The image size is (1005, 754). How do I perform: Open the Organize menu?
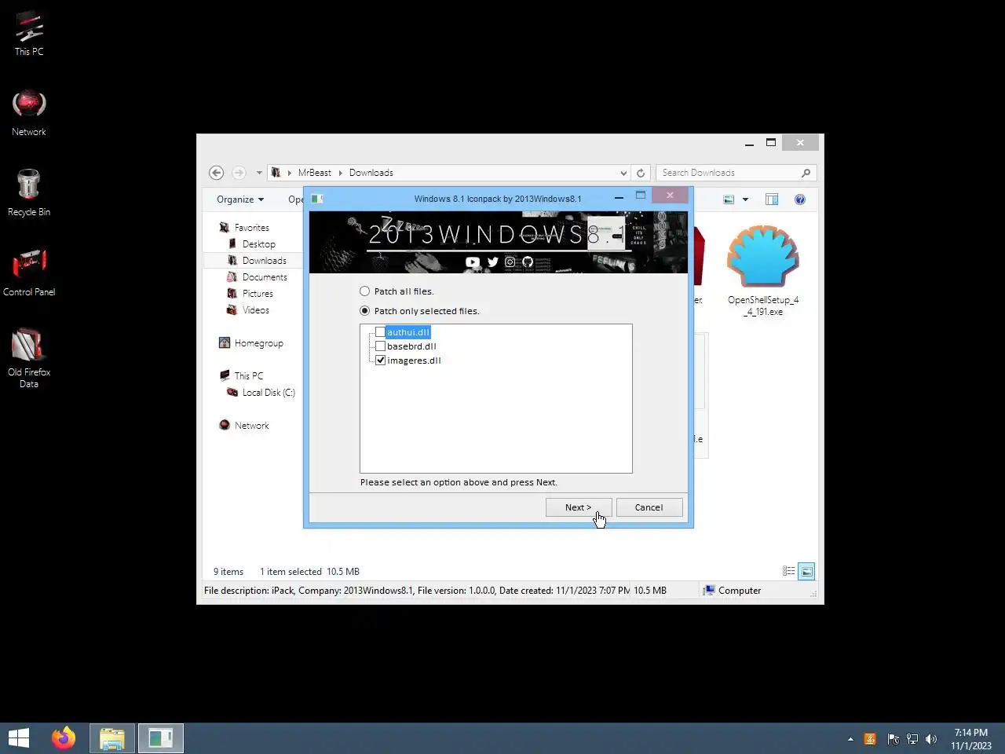click(x=240, y=199)
